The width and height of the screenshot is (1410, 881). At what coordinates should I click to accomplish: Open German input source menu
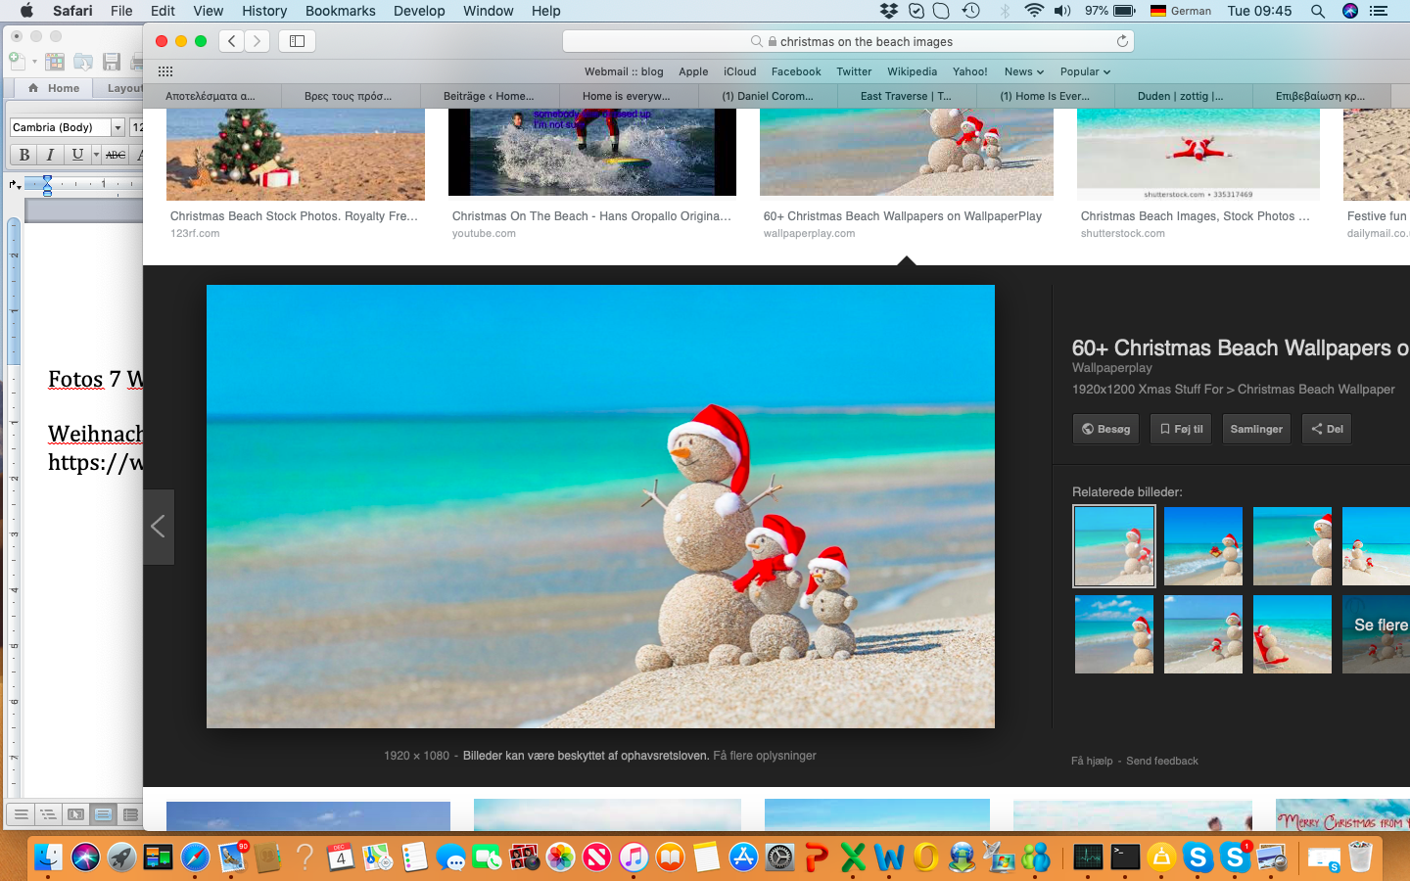click(1181, 11)
